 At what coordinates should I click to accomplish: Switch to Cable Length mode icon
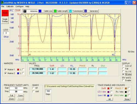click(55, 11)
